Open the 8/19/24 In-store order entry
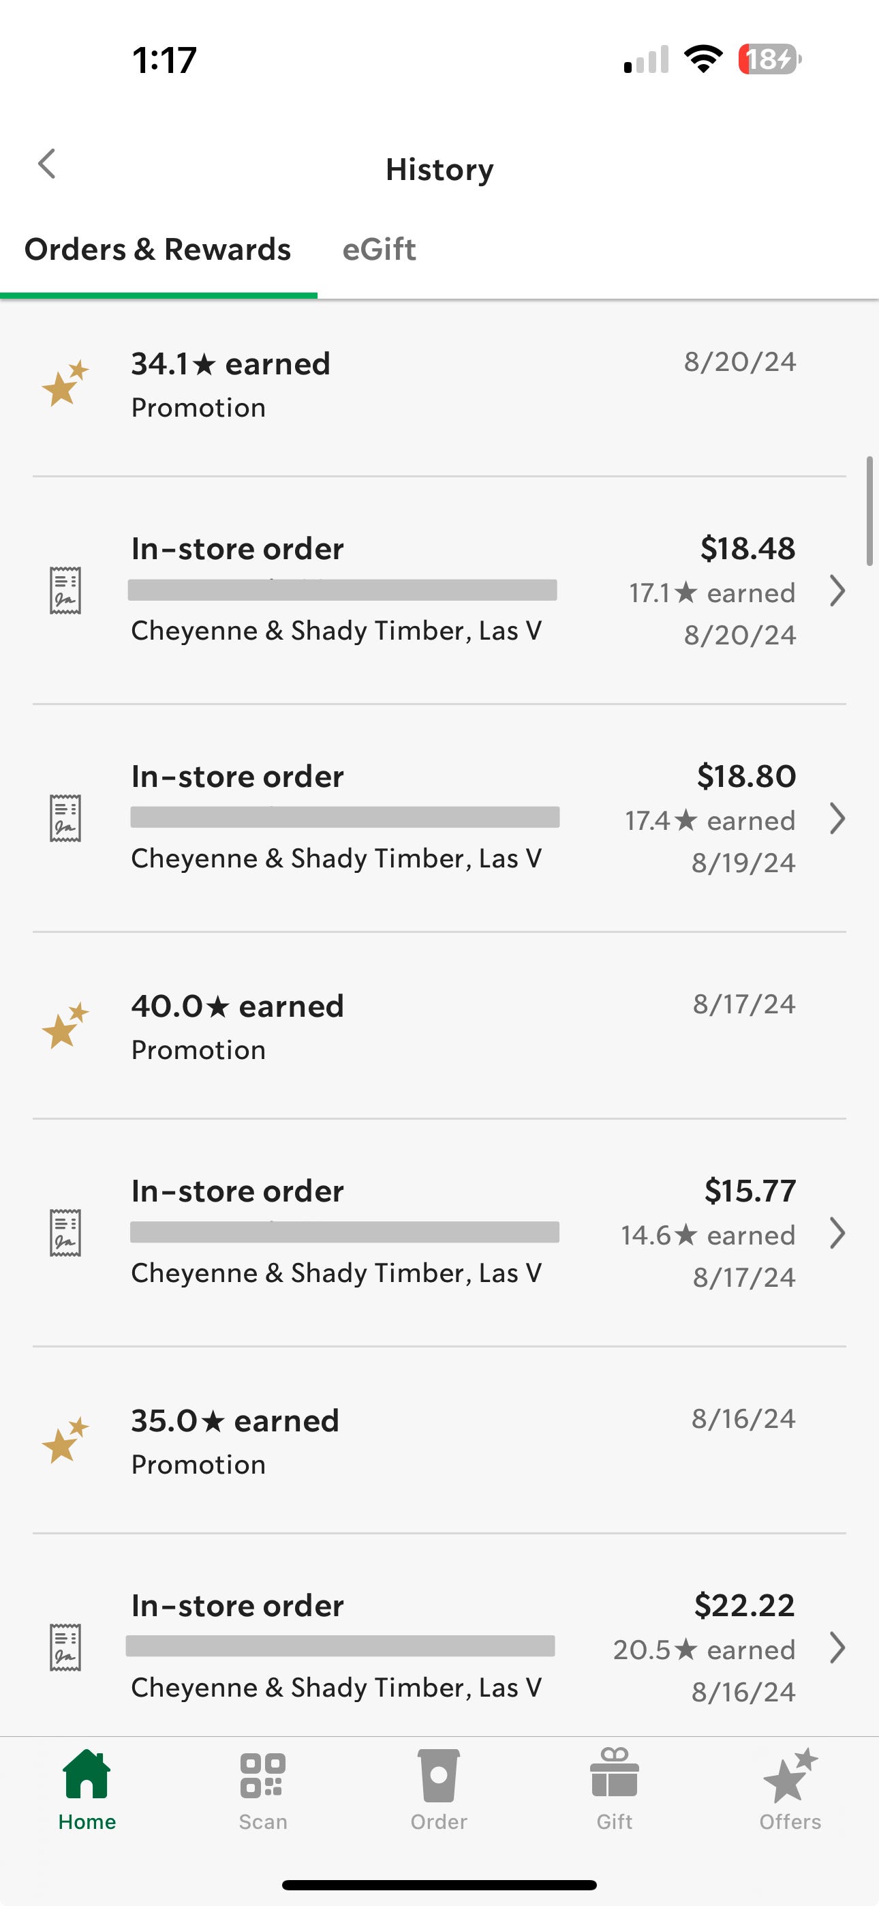 (x=439, y=818)
